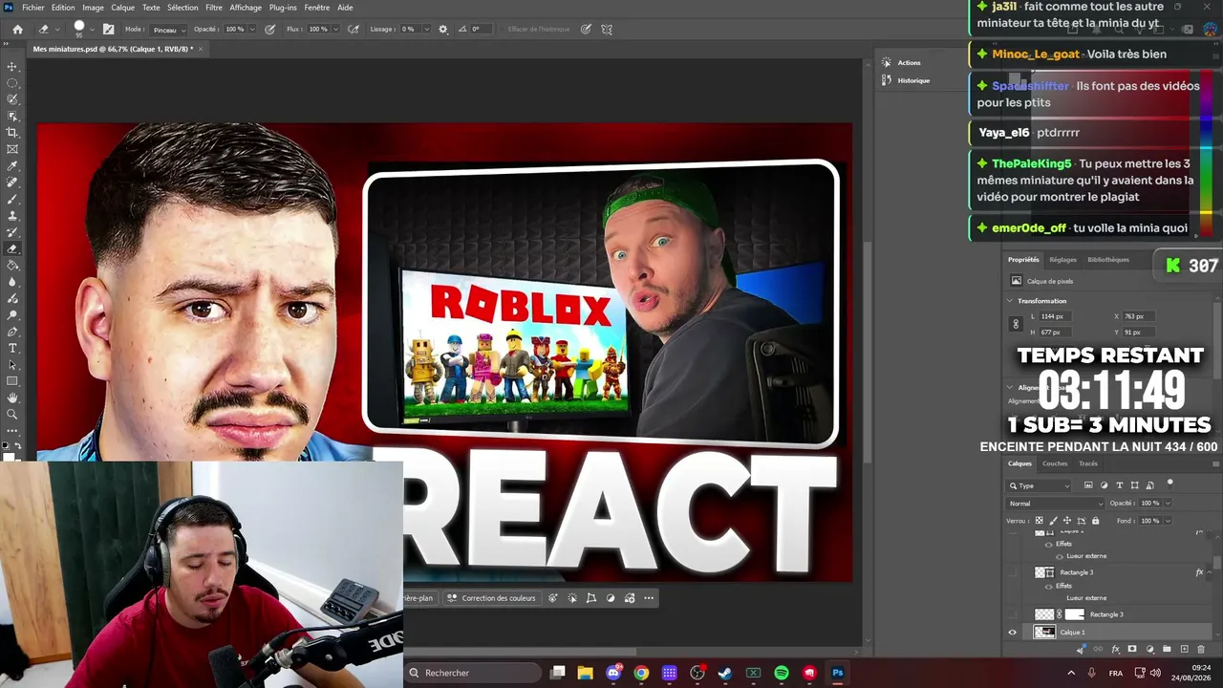
Task: Select the Hand tool
Action: [12, 398]
